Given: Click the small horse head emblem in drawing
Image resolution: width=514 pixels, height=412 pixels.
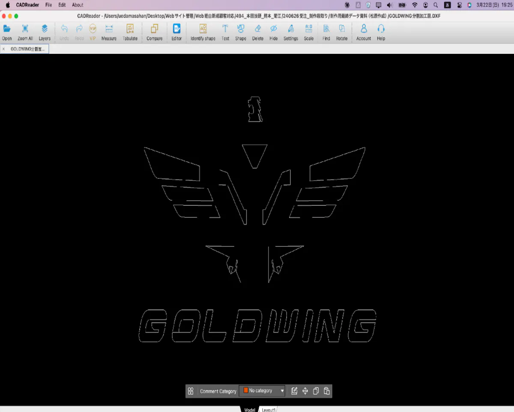Looking at the screenshot, I should 255,110.
